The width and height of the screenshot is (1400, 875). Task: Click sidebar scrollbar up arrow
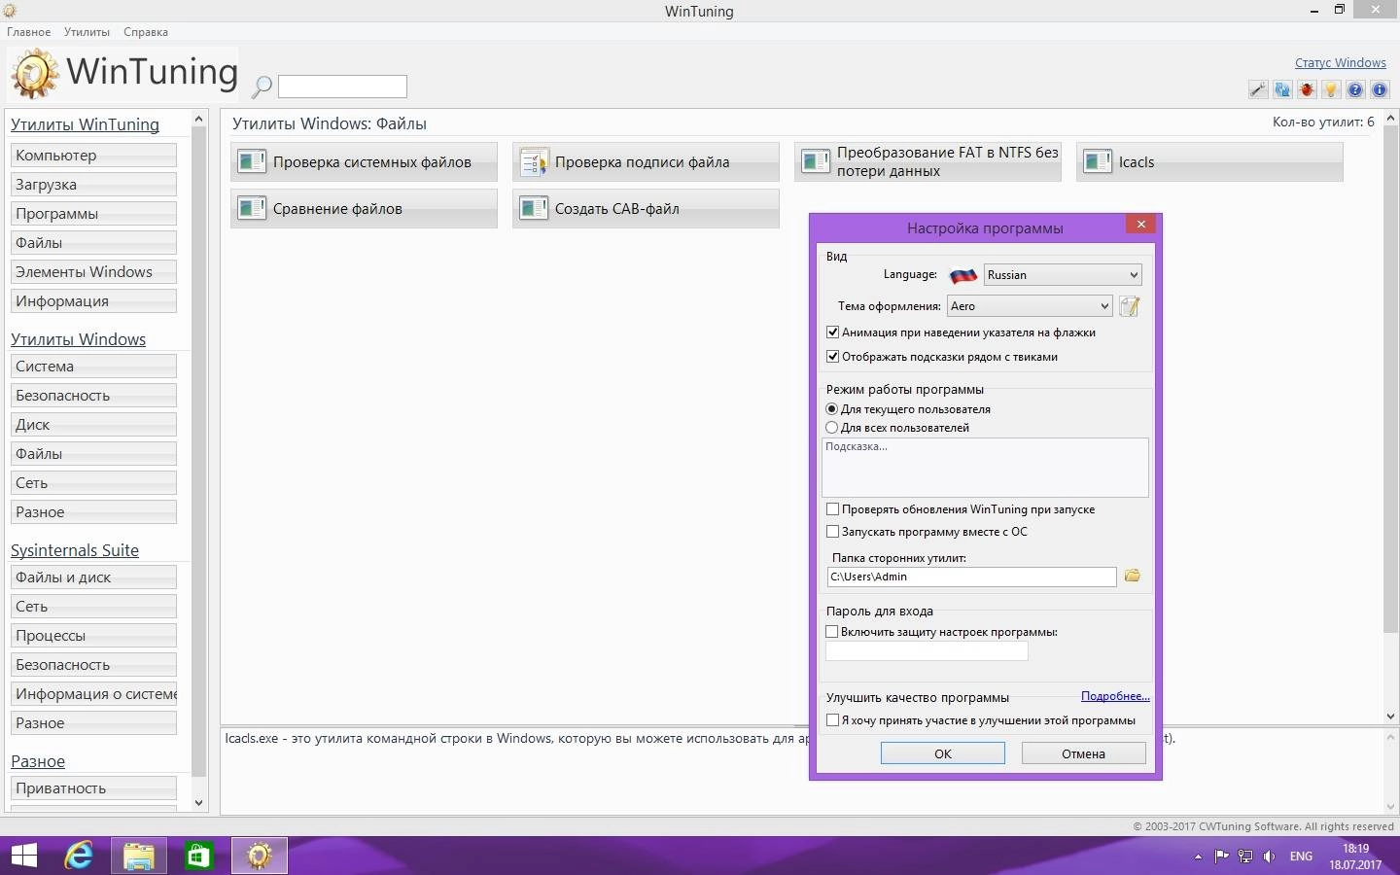coord(199,120)
